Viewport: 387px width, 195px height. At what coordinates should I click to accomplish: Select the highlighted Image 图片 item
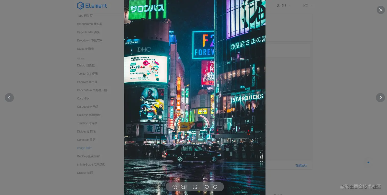[84, 148]
